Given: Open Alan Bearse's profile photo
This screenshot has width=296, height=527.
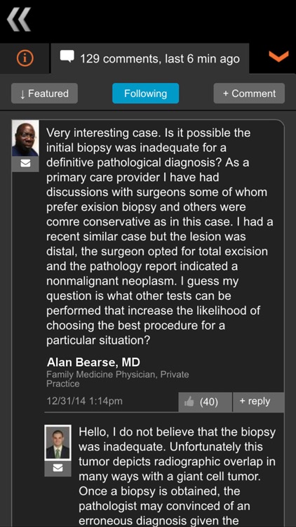Looking at the screenshot, I should click(x=25, y=138).
